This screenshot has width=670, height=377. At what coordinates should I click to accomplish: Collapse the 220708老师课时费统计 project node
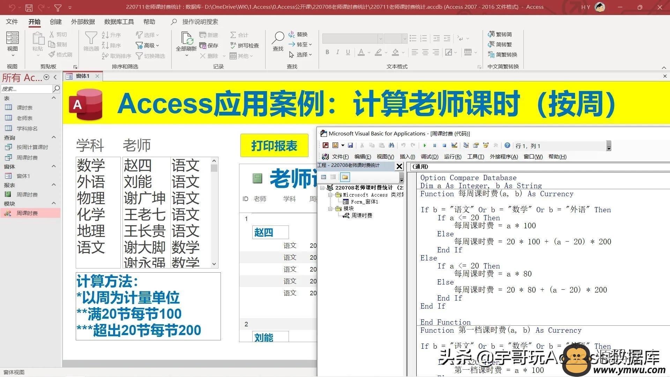pos(322,188)
